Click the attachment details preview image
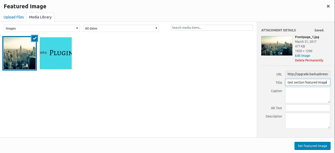The image size is (335, 153). click(277, 46)
